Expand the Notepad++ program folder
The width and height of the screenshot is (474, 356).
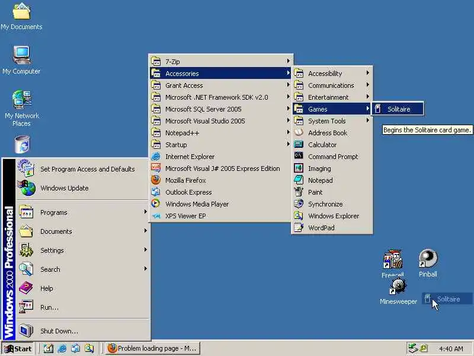pos(220,133)
